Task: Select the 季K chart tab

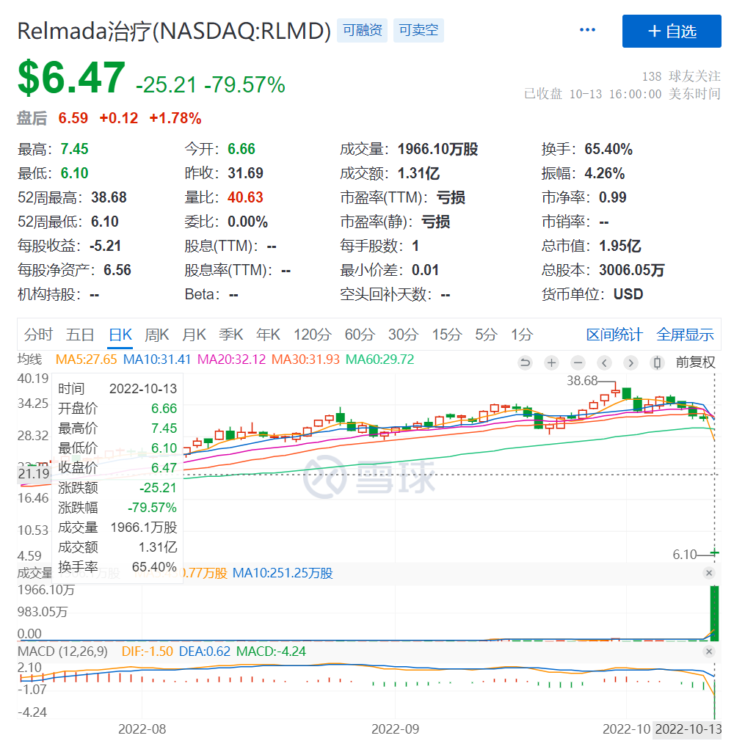Action: 231,335
